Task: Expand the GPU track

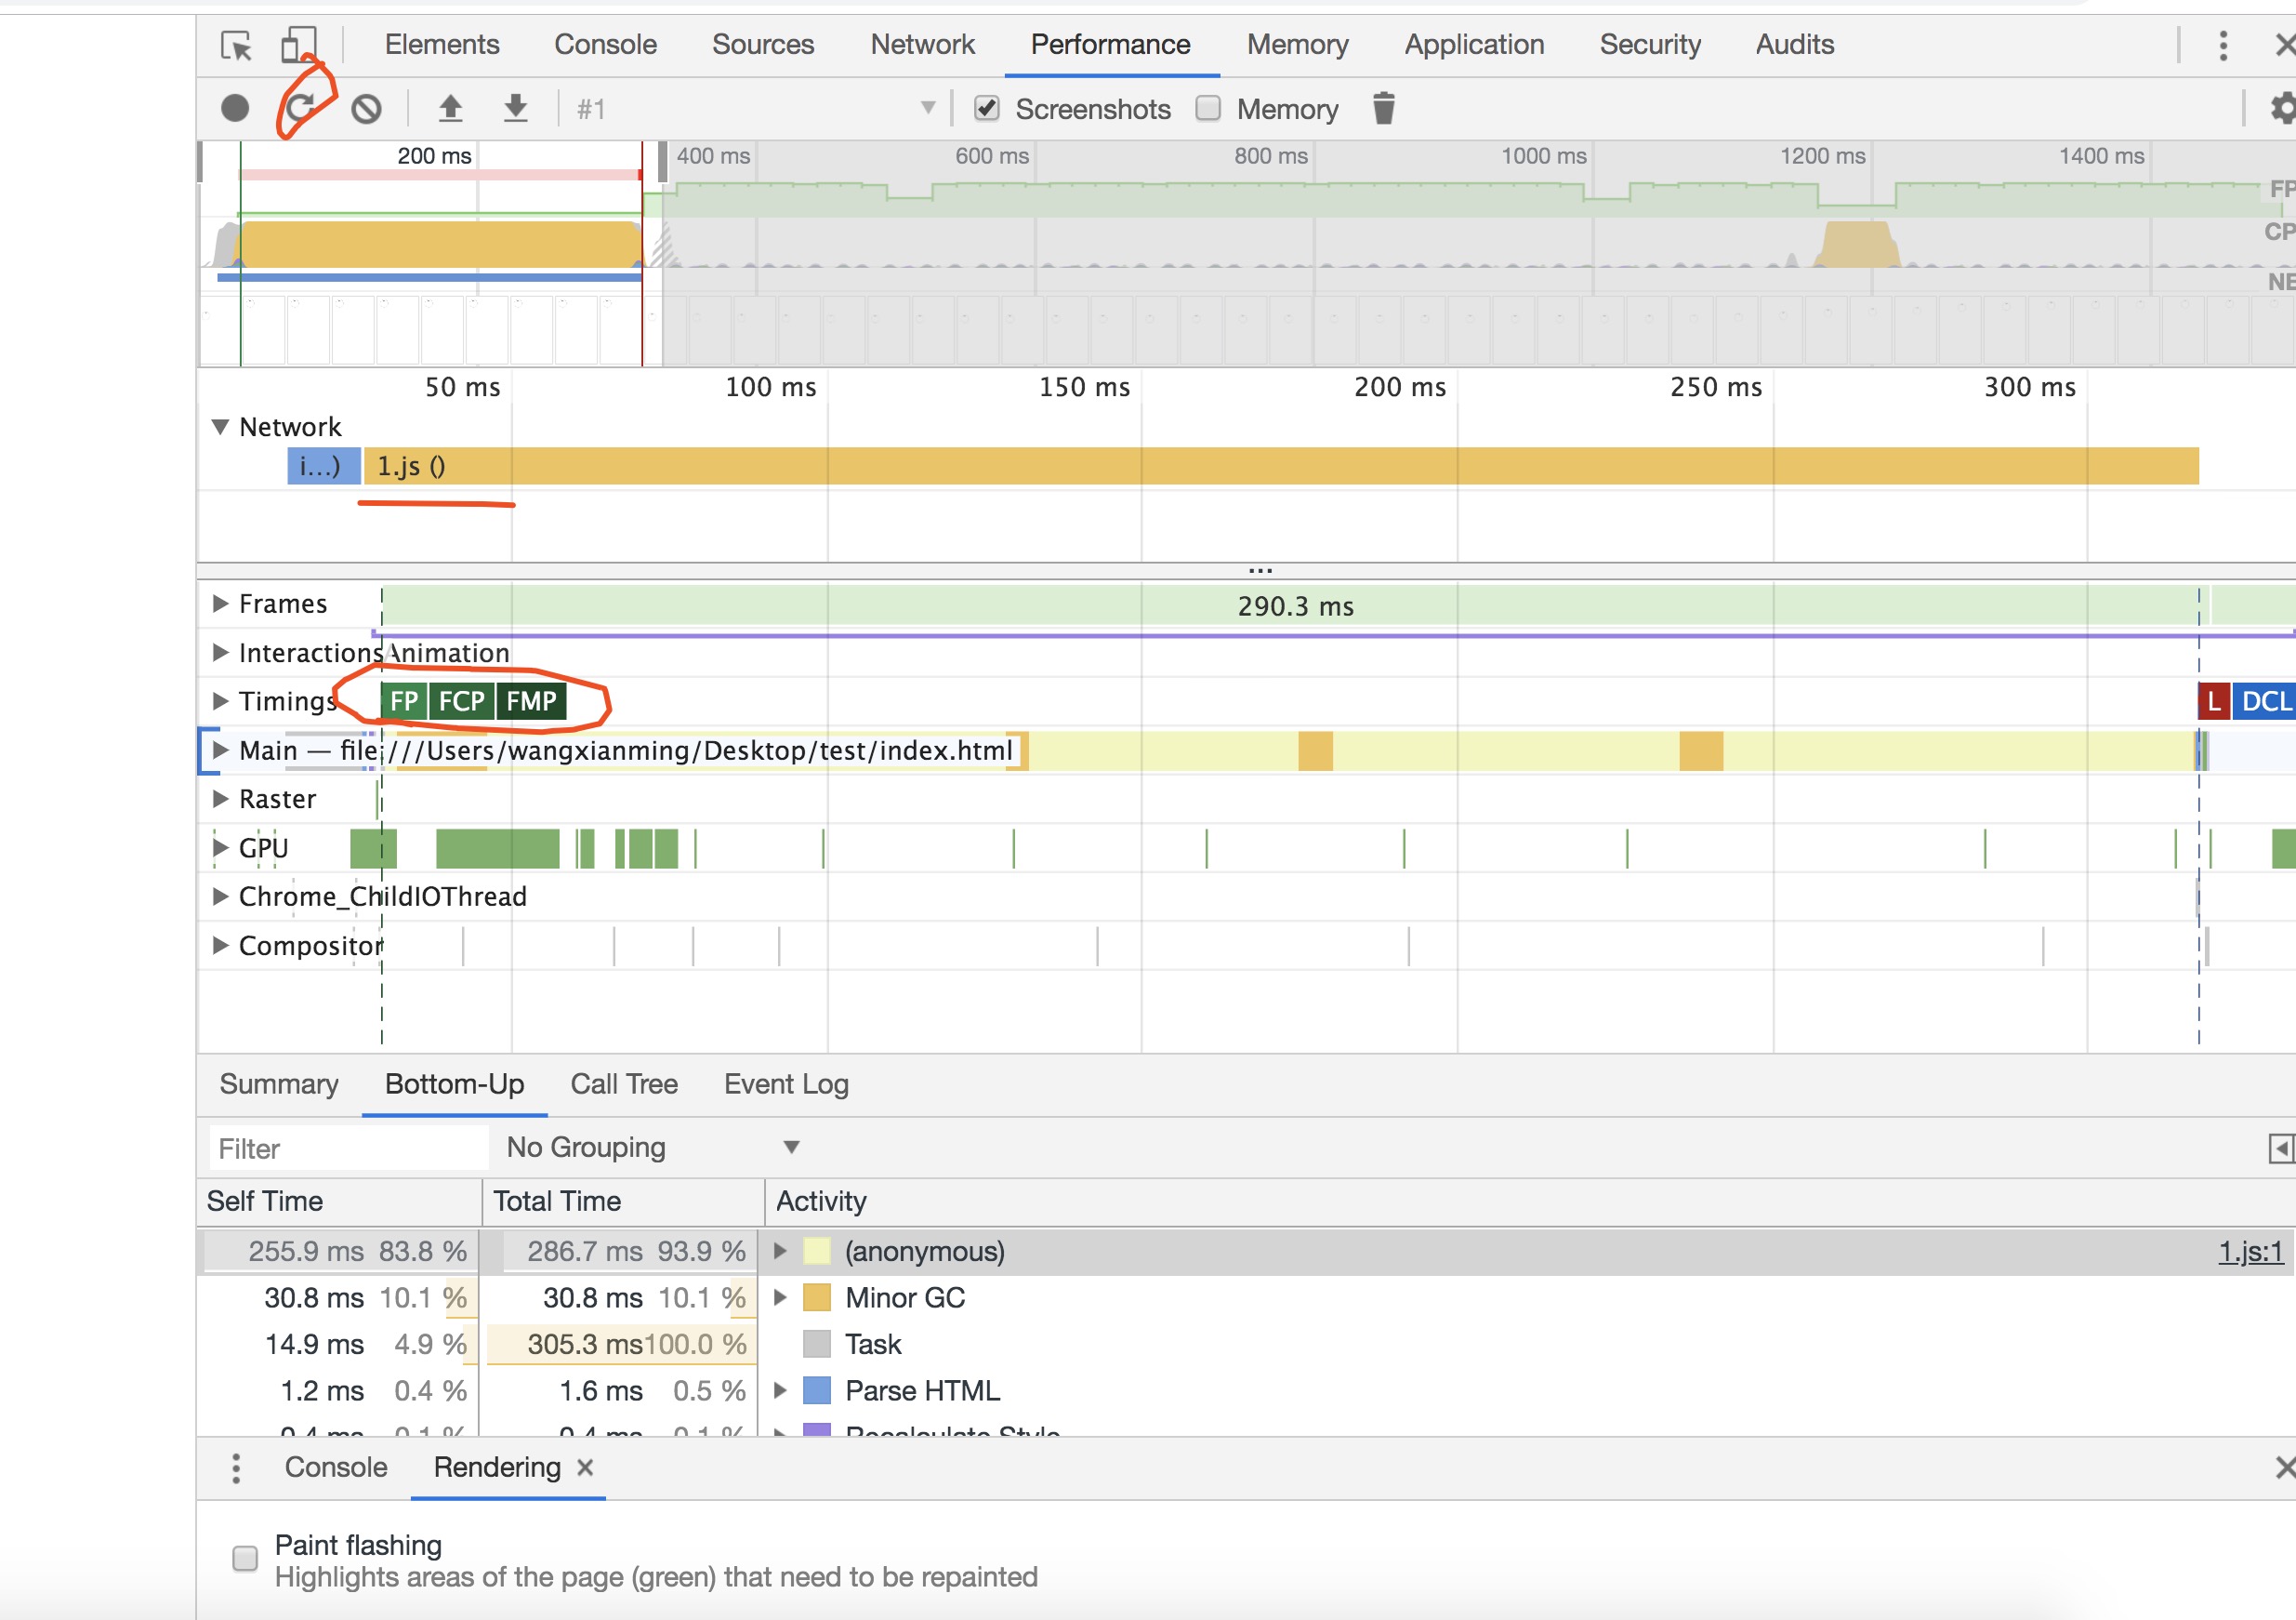Action: [221, 847]
